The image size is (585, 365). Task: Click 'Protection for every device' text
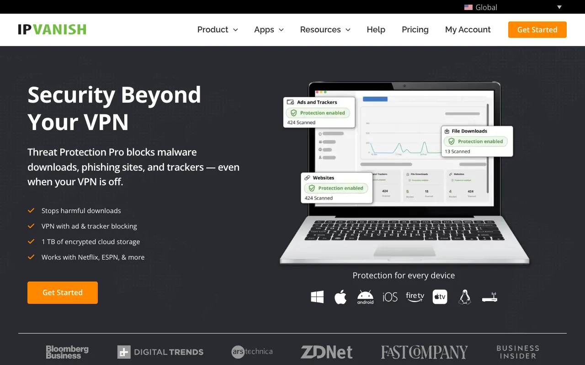404,275
